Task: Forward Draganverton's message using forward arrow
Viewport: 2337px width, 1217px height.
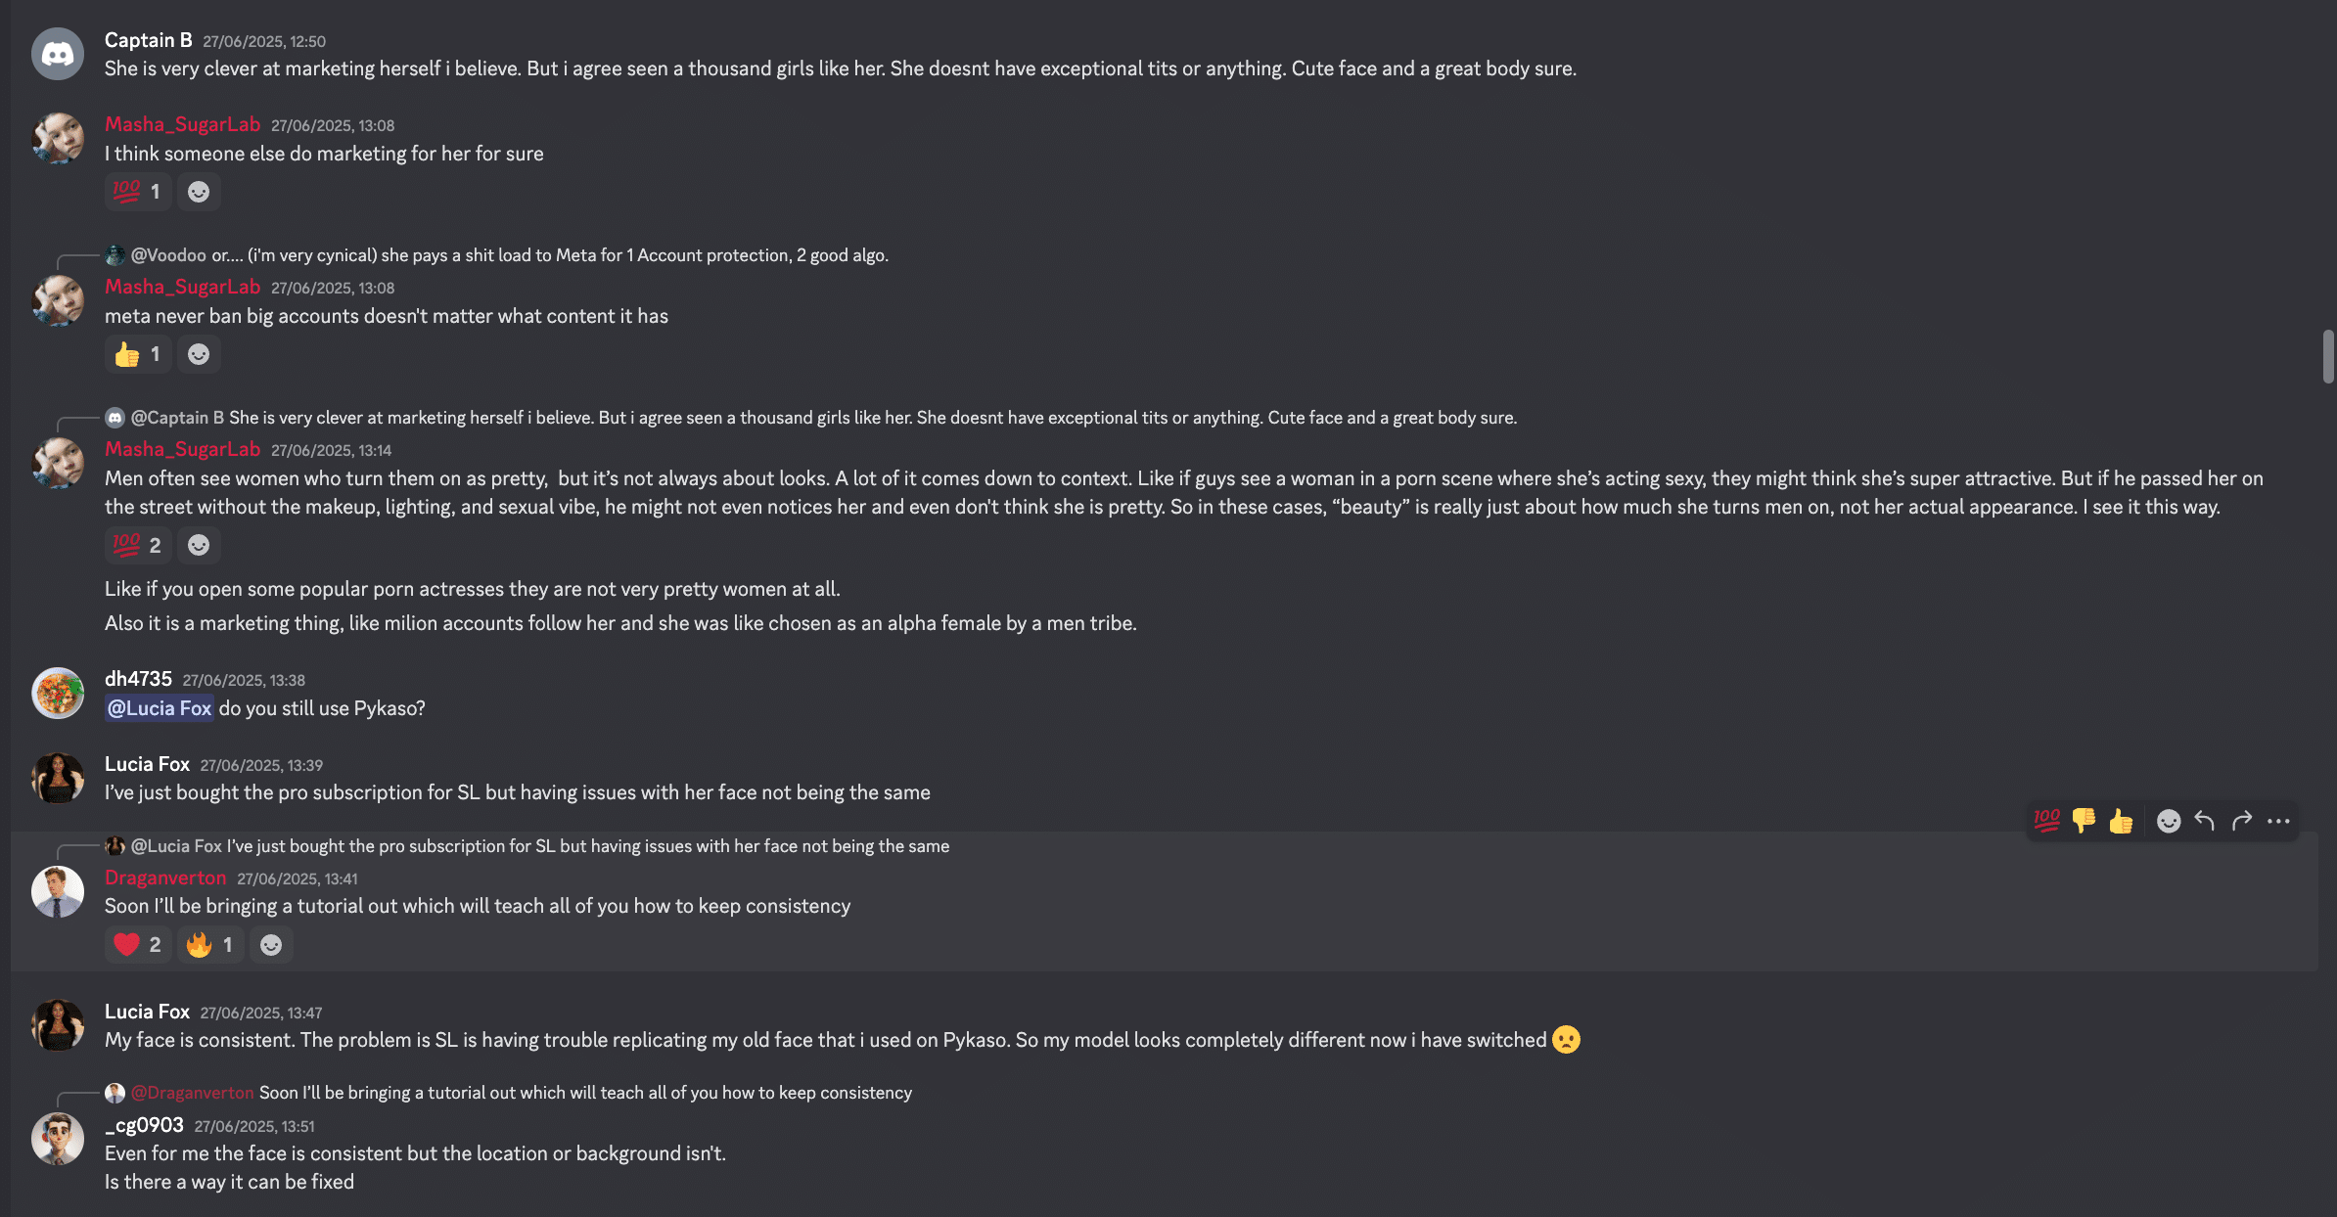Action: 2242,821
